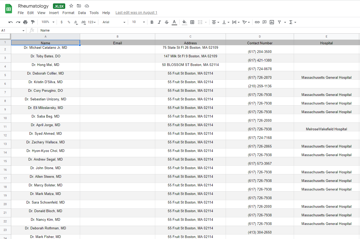Open the text rotation dropdown
The width and height of the screenshot is (360, 239).
246,22
